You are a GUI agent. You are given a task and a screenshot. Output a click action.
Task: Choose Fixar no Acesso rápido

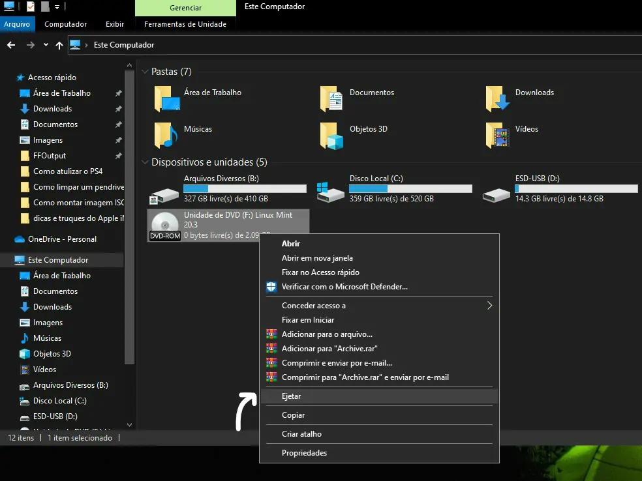[x=379, y=272]
